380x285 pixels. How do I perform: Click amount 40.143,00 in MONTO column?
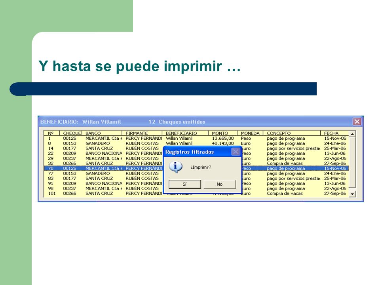[x=223, y=143]
